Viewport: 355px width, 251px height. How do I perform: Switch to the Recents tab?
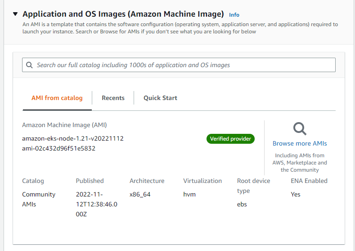(113, 98)
